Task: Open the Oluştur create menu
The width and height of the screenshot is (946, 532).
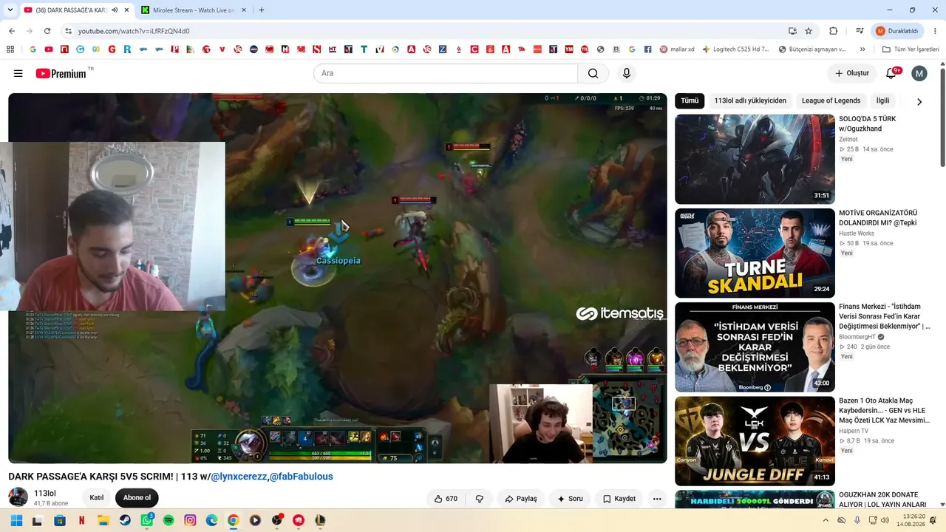Action: pos(851,73)
